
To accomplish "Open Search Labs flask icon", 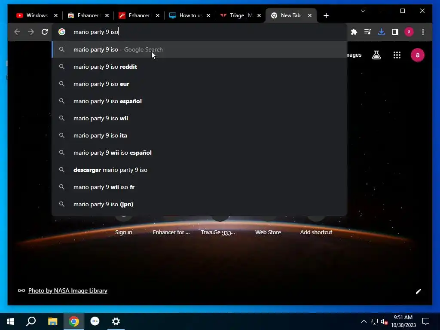I will [376, 55].
